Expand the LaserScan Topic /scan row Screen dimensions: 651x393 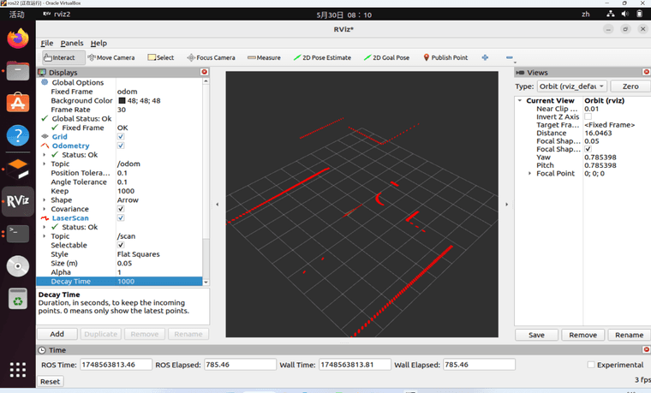click(45, 236)
